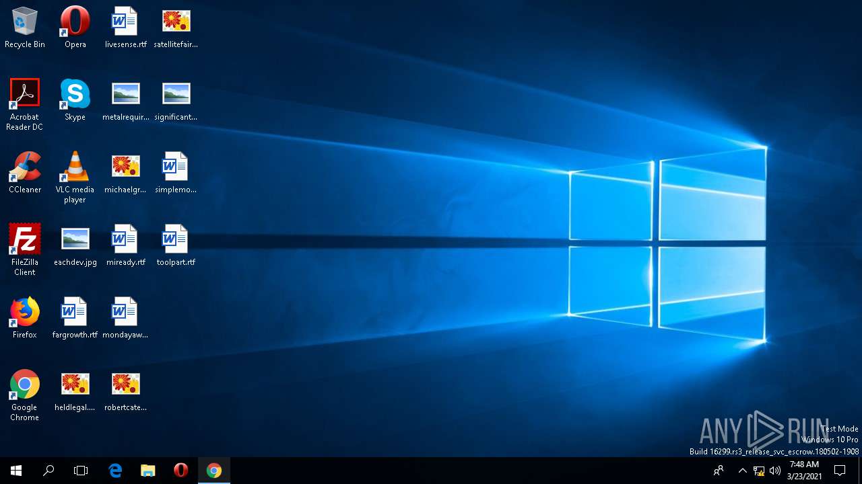Select the Firefox desktop shortcut

point(25,318)
